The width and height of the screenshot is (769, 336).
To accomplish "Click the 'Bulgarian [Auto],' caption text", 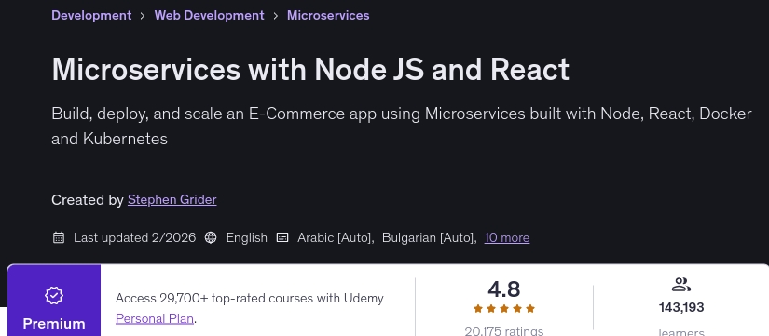I will (430, 238).
